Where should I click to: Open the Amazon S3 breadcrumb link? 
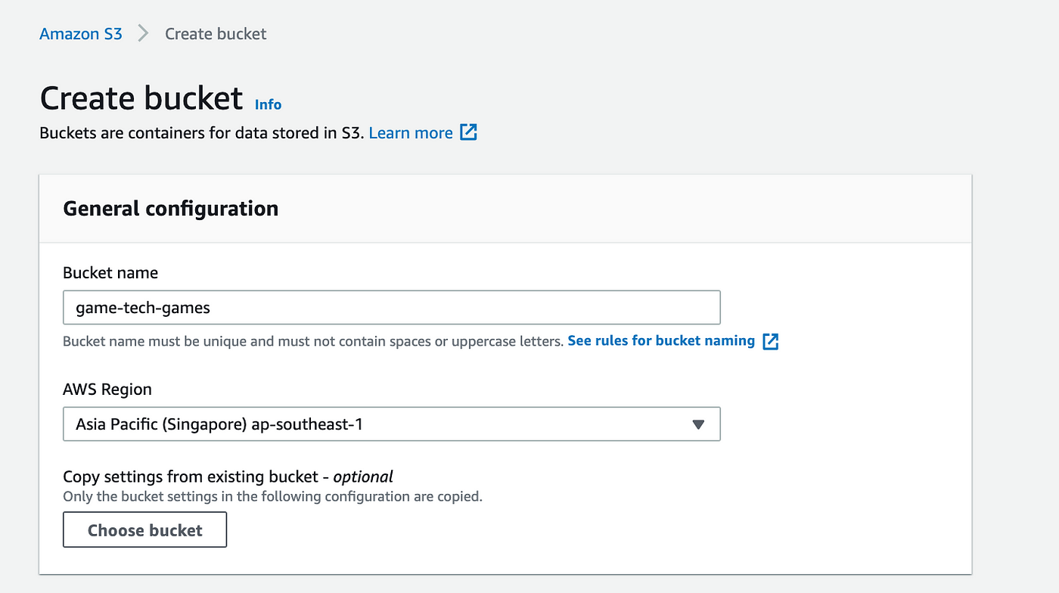(81, 34)
